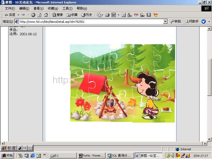212x159 pixels.
Task: Click the Edit with Word icon
Action: [114, 15]
